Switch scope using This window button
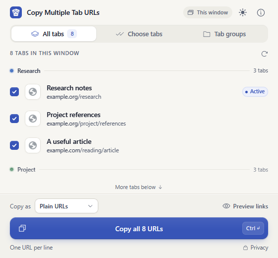The width and height of the screenshot is (278, 258). click(208, 12)
